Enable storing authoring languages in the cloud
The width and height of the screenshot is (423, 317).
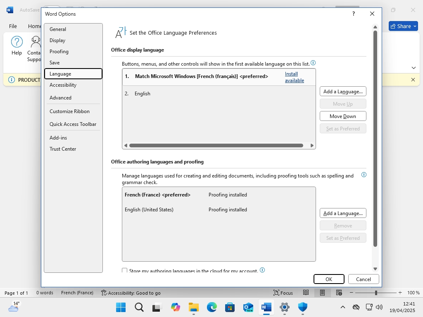[125, 271]
